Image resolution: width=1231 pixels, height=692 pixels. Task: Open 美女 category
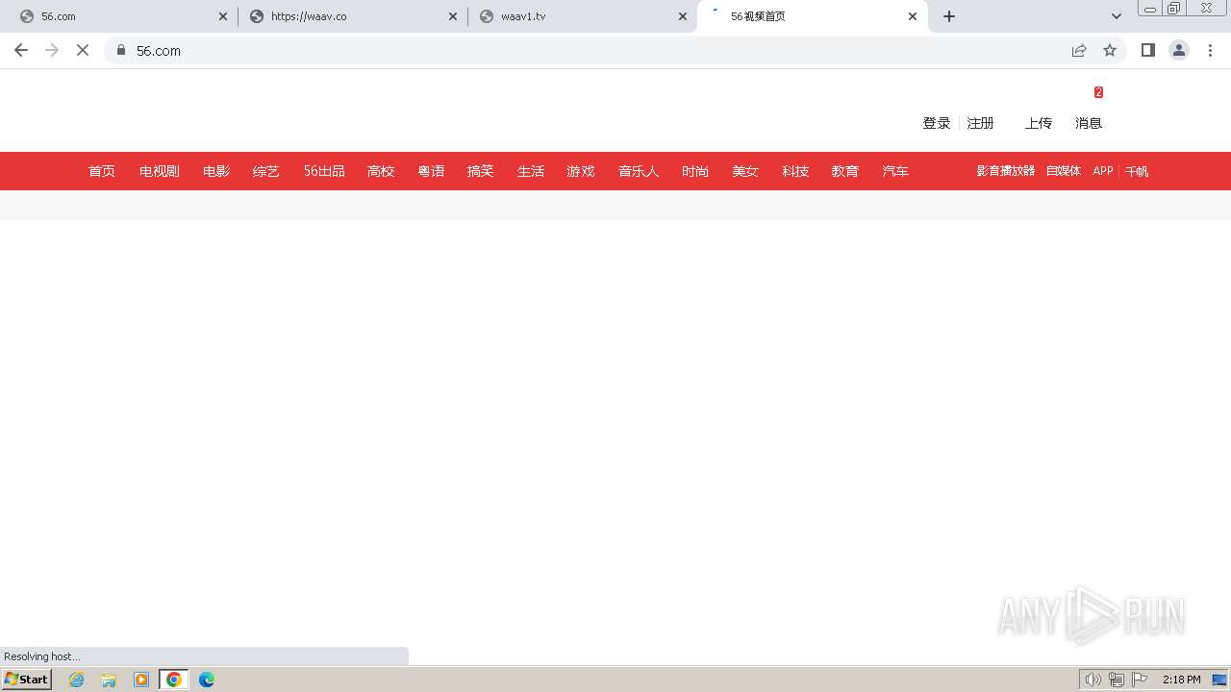(x=745, y=171)
